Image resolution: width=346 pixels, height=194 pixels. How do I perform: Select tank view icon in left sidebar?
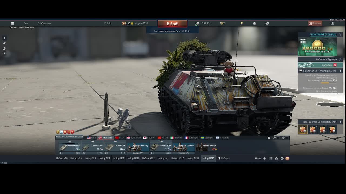(4, 43)
